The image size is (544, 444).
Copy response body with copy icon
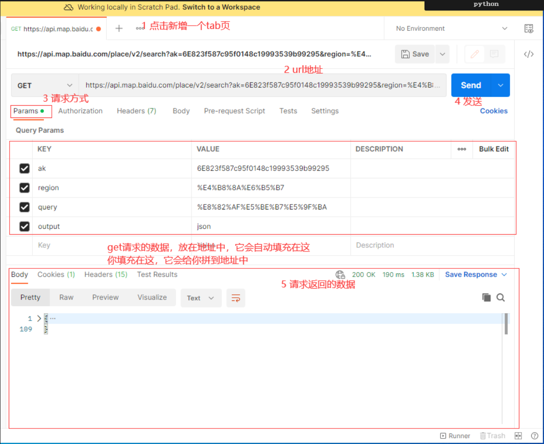point(486,297)
